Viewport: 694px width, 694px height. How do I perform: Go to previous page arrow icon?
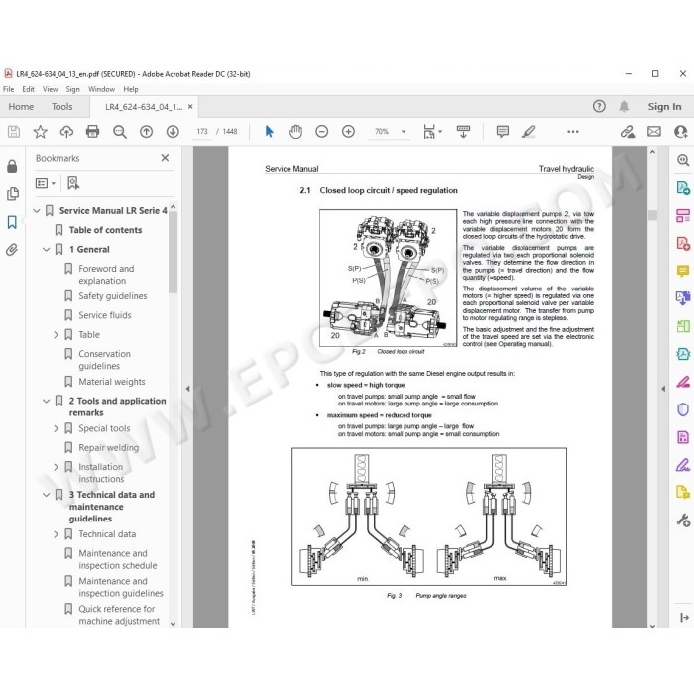(x=146, y=132)
